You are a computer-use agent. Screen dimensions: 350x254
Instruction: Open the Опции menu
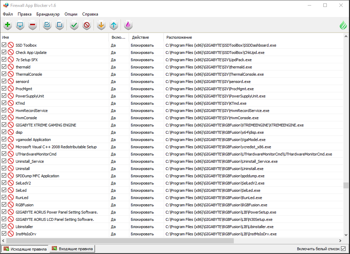[x=71, y=14]
